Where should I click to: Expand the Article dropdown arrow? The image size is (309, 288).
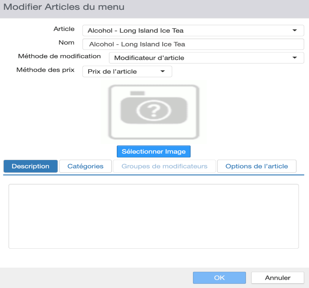click(295, 31)
